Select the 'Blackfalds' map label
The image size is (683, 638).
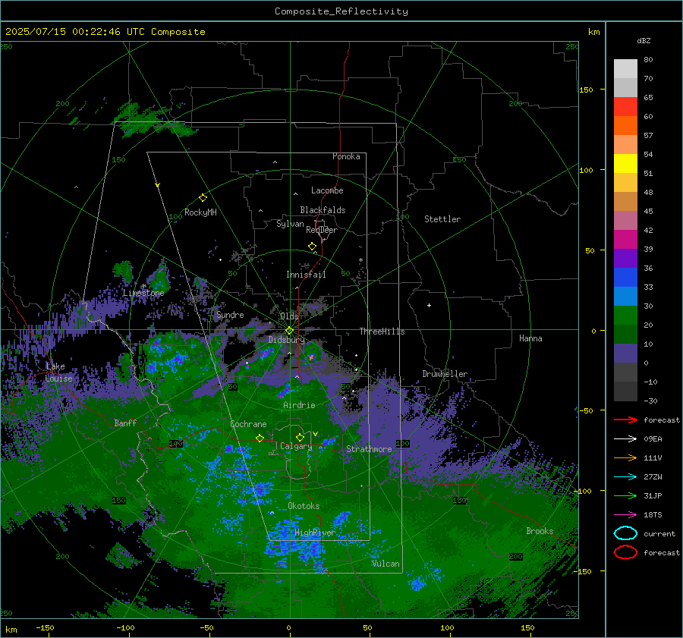pyautogui.click(x=323, y=210)
